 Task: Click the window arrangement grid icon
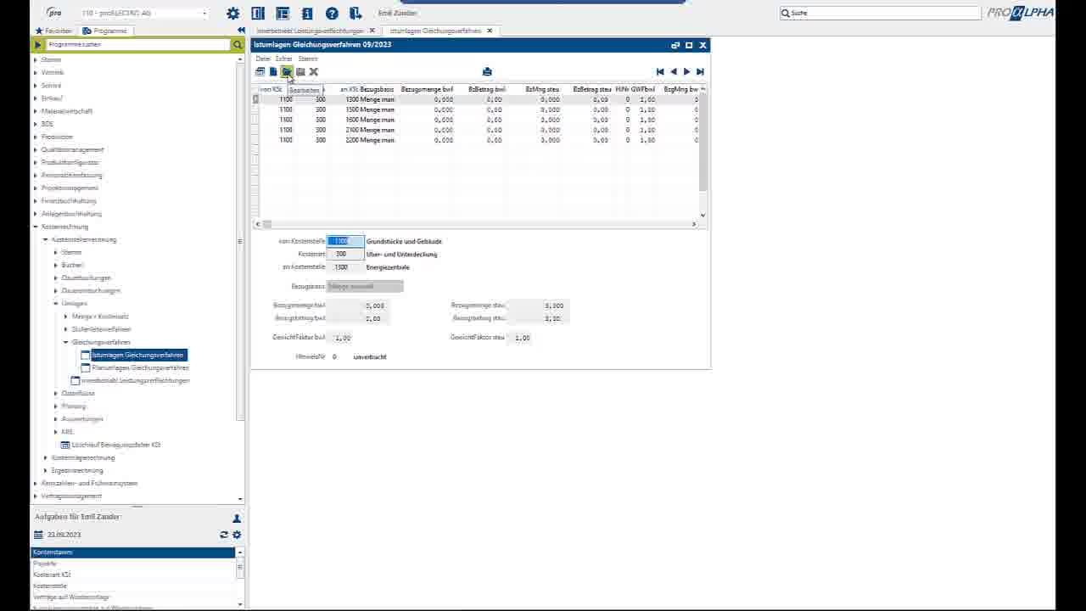coord(283,14)
